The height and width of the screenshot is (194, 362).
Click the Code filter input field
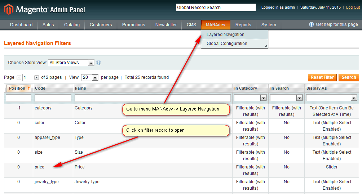click(53, 98)
